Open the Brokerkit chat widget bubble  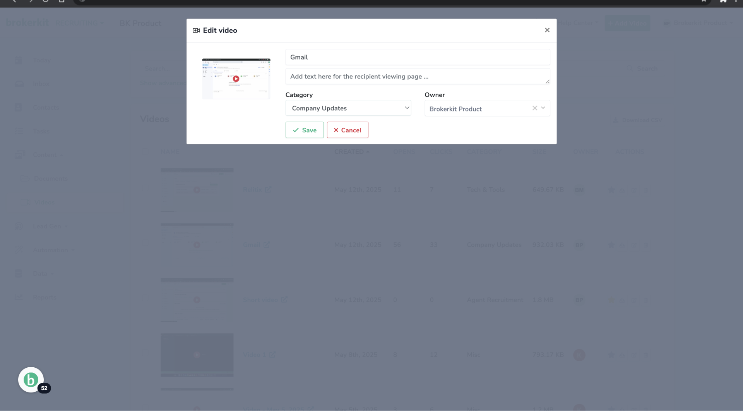coord(31,380)
